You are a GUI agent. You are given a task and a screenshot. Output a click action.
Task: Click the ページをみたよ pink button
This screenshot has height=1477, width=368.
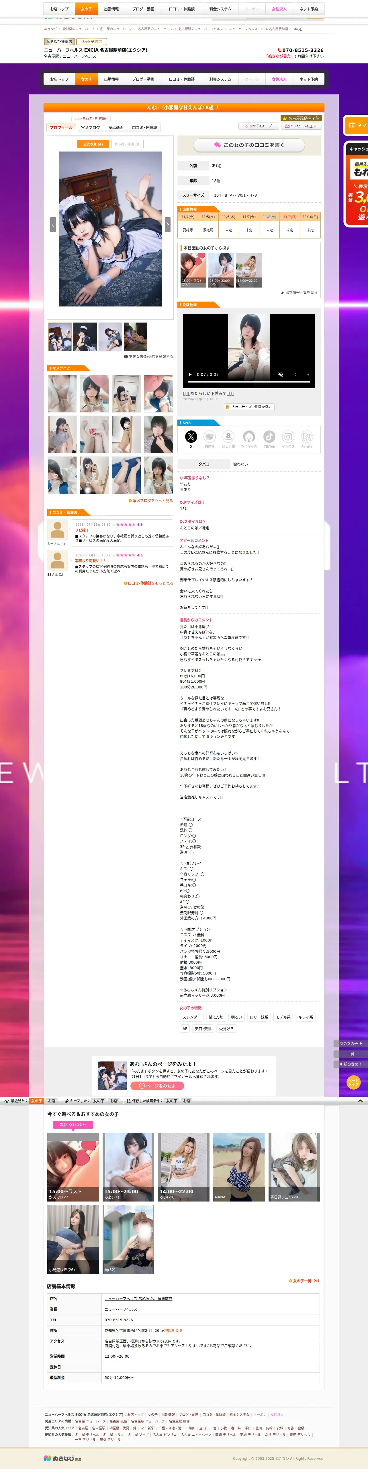coord(157,1086)
